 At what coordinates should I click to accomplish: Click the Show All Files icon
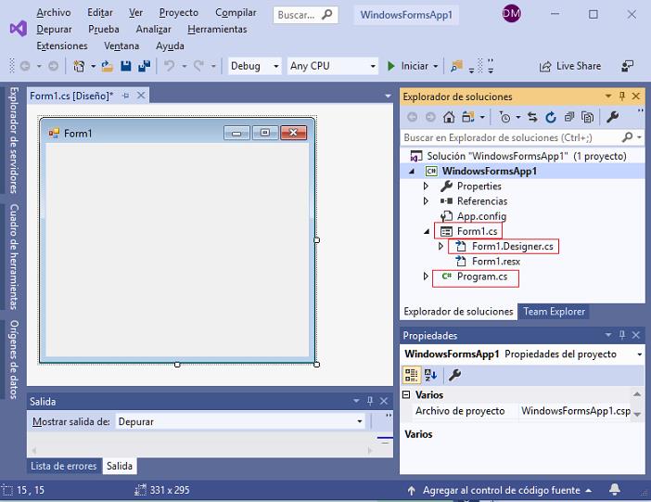[588, 118]
